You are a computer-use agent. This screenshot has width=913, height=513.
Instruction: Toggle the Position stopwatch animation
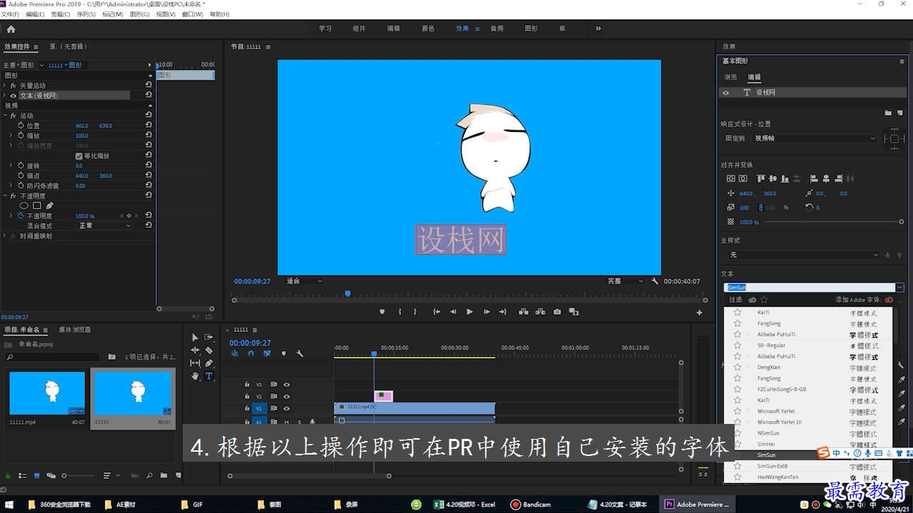21,125
